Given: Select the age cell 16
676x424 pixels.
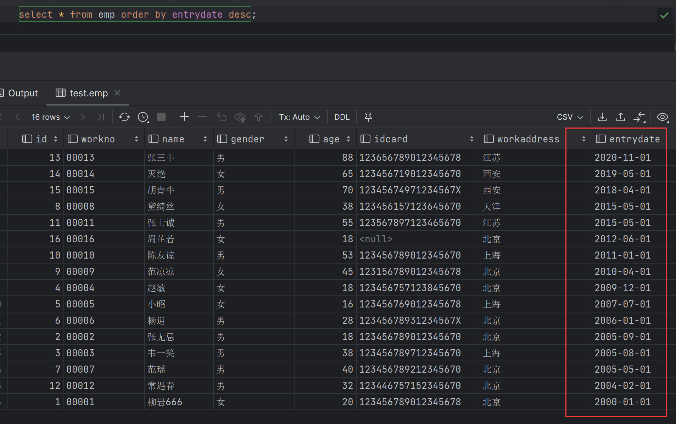Looking at the screenshot, I should point(325,304).
